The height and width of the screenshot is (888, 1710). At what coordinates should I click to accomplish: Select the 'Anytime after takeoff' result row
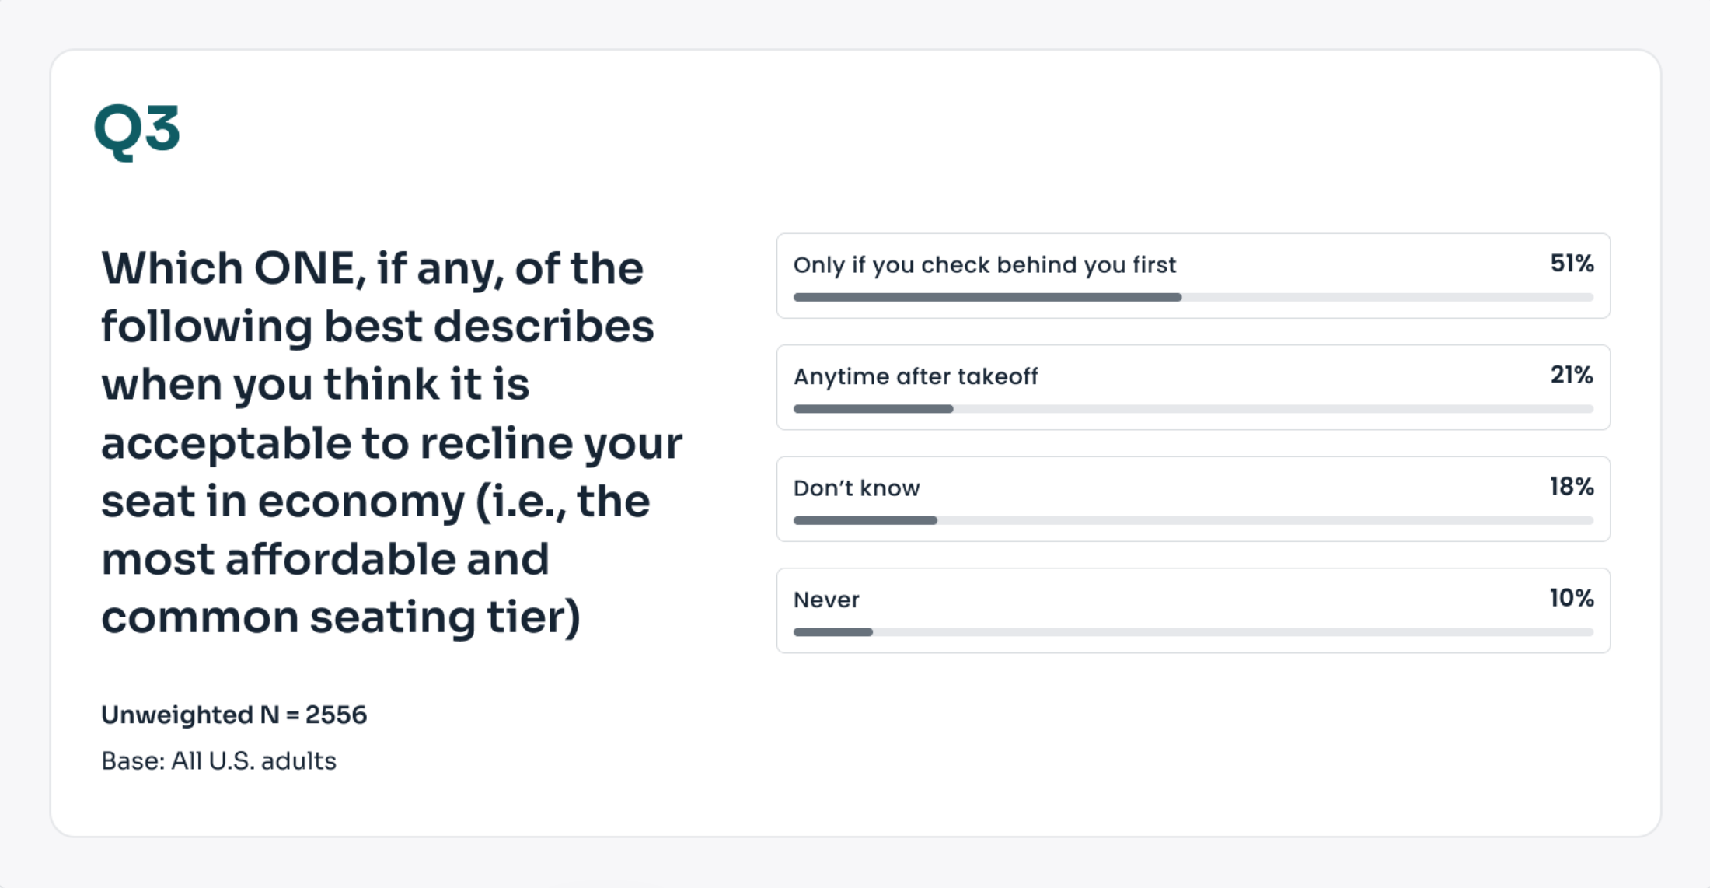[1193, 387]
